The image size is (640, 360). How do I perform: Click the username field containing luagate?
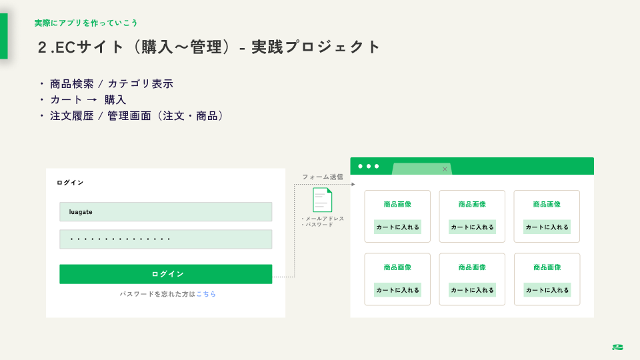[x=166, y=212]
